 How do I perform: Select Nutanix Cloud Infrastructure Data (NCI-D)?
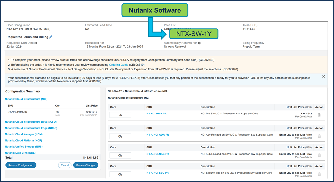pyautogui.click(x=31, y=122)
